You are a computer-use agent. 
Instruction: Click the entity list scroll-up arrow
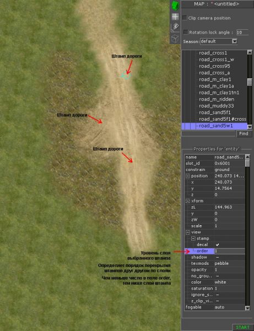coord(250,52)
